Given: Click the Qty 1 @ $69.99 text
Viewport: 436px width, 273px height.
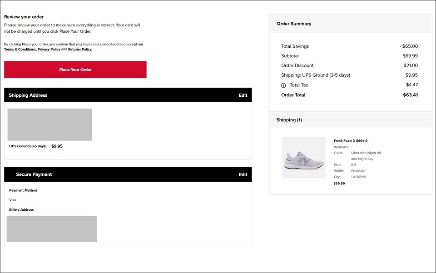Looking at the screenshot, I should point(358,177).
